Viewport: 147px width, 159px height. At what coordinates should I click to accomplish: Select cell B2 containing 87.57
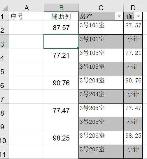pyautogui.click(x=61, y=28)
